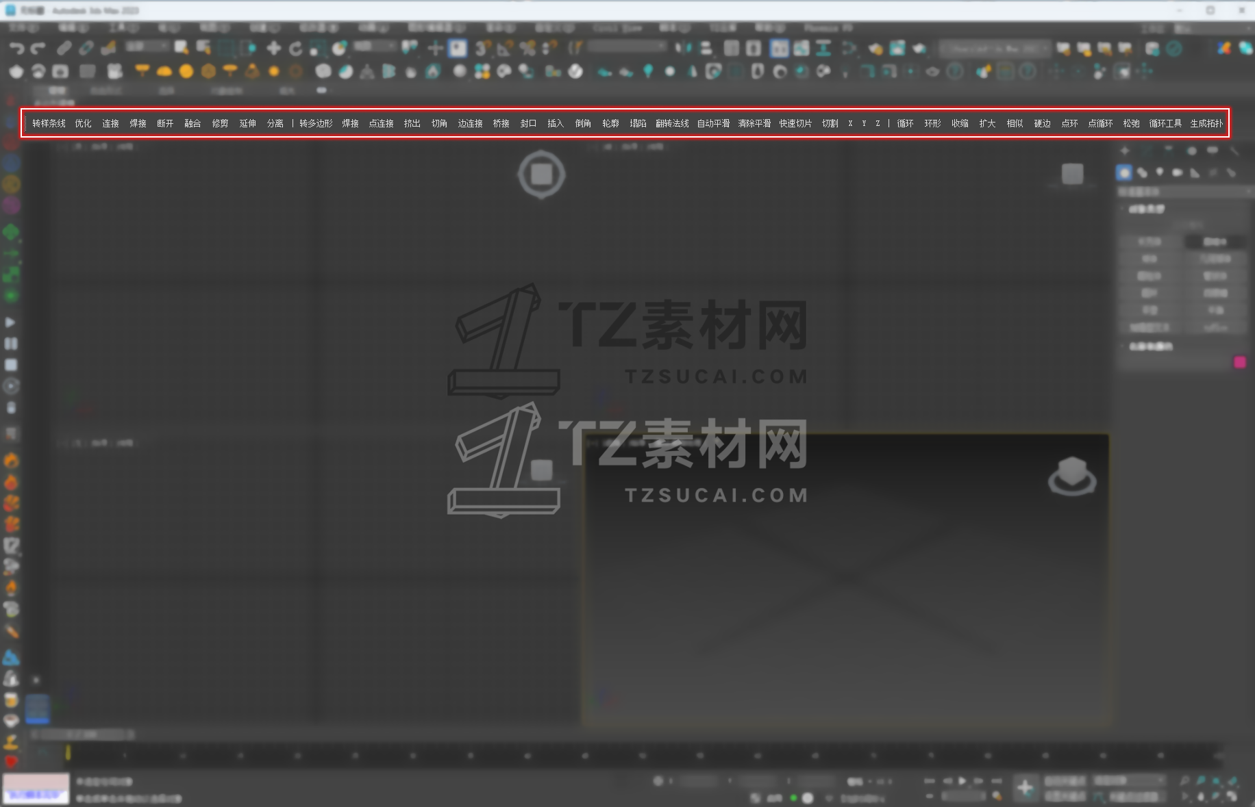Click the 挤出 toolbar button

tap(412, 124)
